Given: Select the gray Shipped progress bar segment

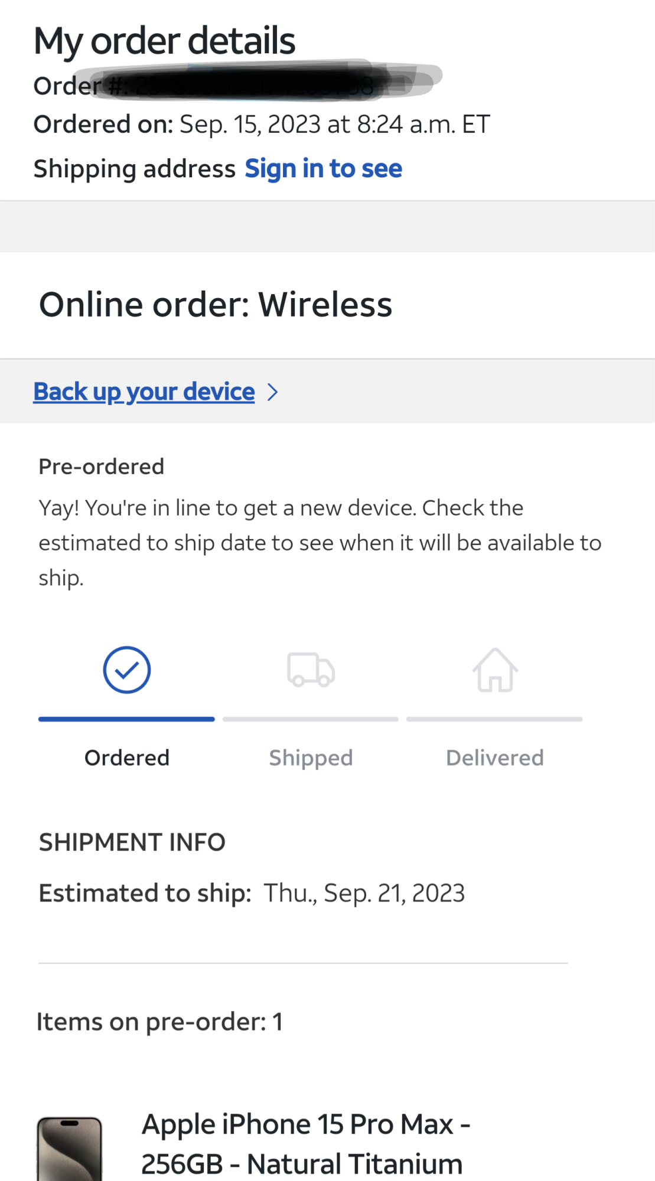Looking at the screenshot, I should pyautogui.click(x=311, y=719).
